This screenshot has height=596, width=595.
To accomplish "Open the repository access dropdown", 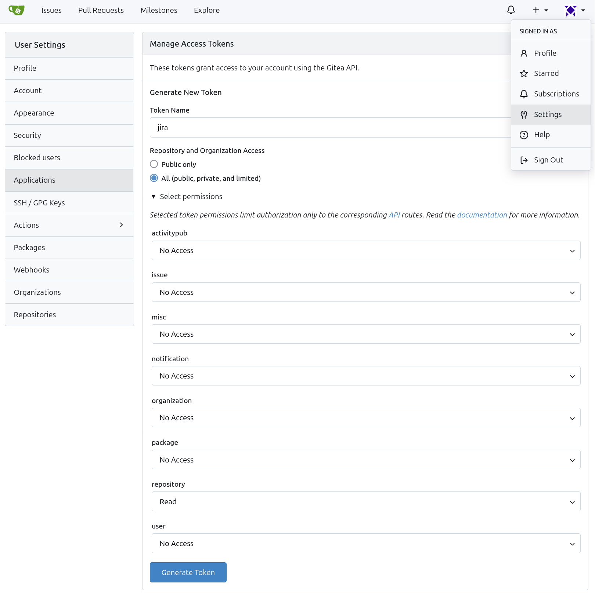I will (x=366, y=501).
